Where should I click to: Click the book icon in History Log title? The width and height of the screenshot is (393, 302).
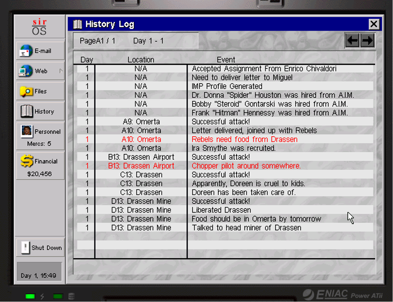pos(77,24)
